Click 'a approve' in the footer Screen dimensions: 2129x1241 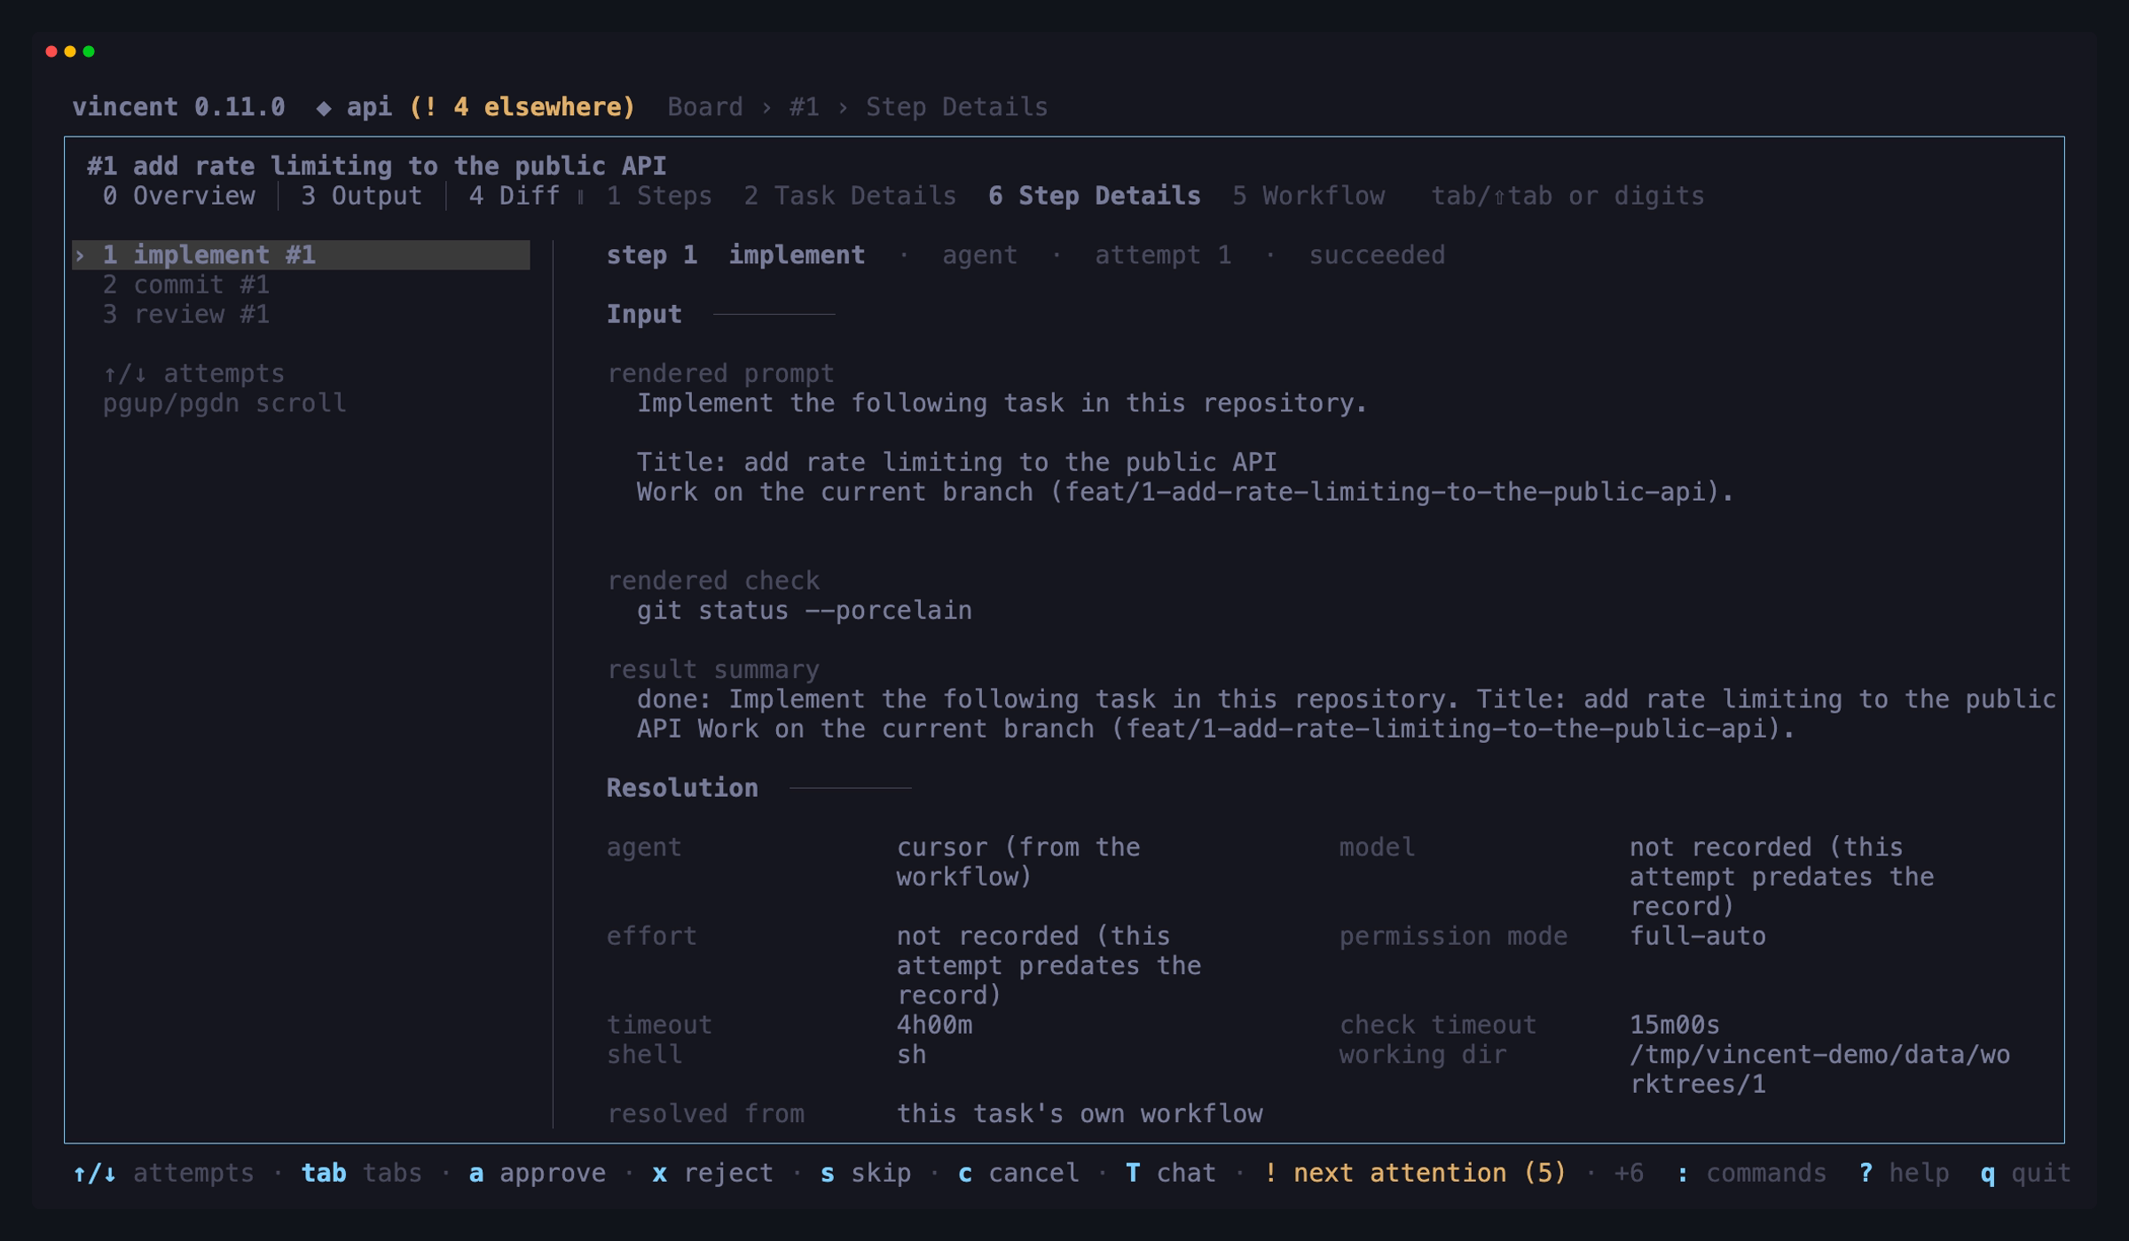(538, 1174)
